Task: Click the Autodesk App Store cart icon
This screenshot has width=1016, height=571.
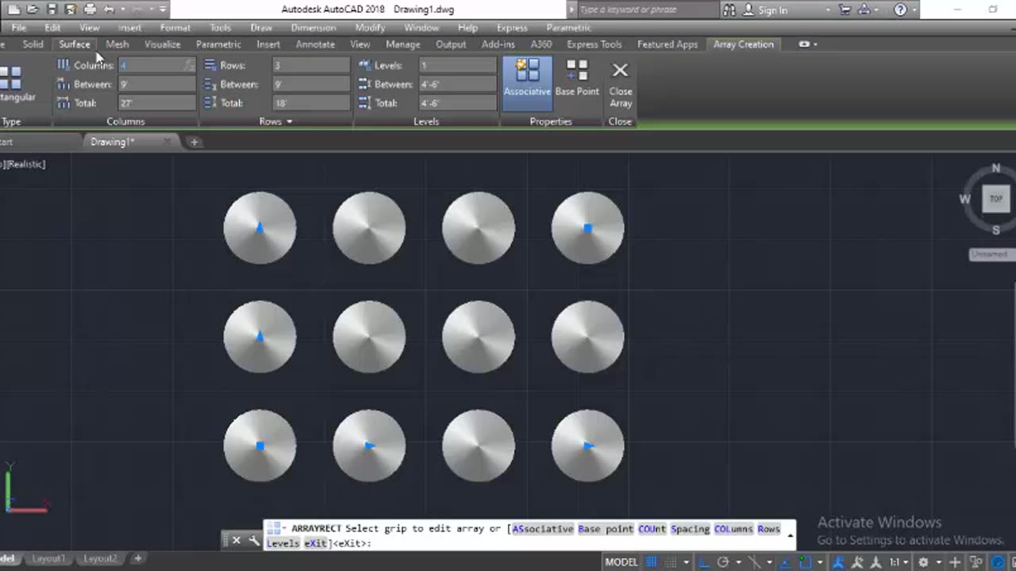Action: (x=845, y=10)
